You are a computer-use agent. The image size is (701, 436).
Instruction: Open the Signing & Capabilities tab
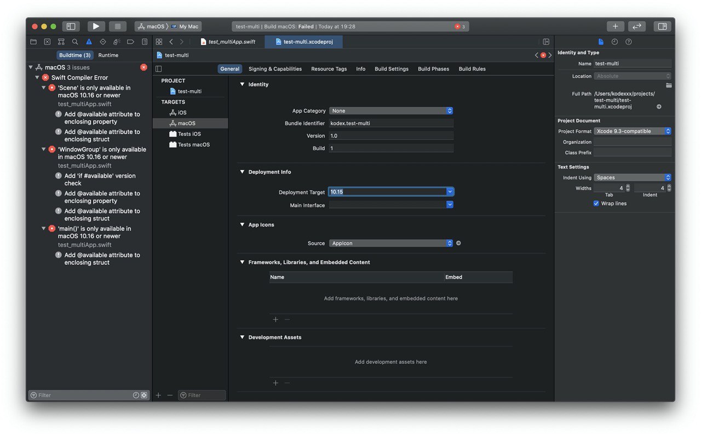275,69
